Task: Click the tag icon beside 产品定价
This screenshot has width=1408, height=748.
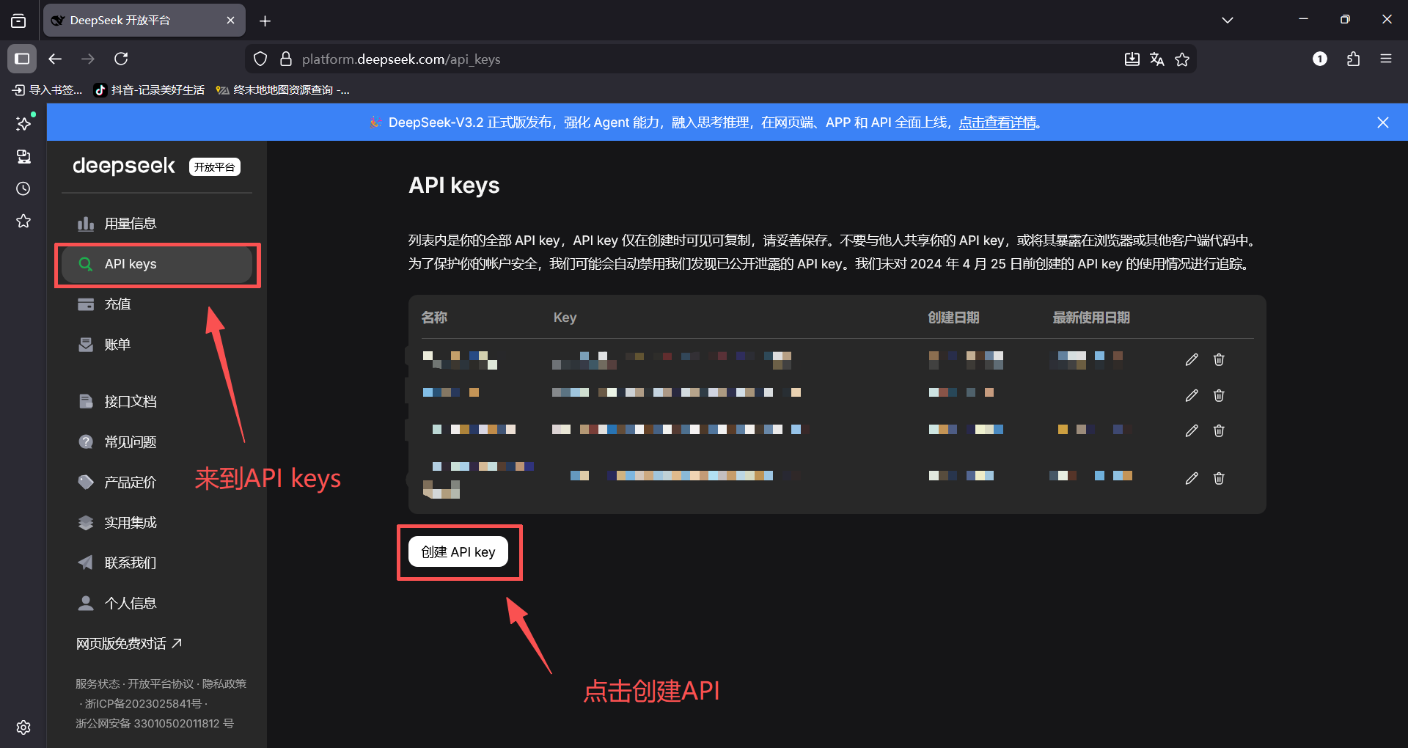Action: 86,483
